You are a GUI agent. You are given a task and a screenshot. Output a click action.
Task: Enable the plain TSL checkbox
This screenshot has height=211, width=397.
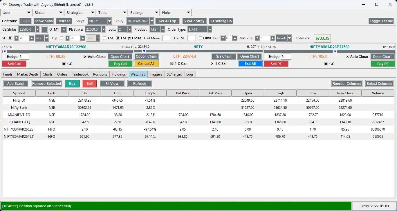click(105, 38)
